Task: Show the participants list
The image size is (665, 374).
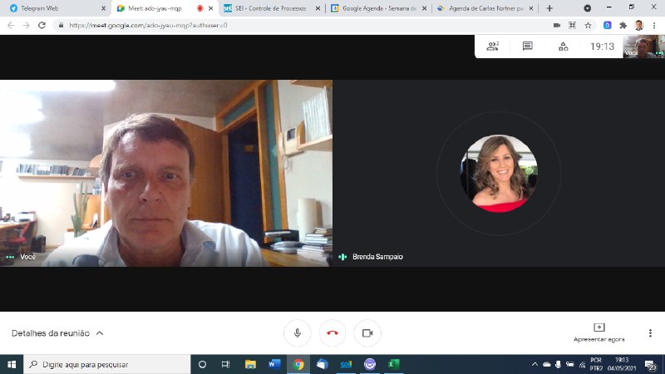Action: point(492,47)
